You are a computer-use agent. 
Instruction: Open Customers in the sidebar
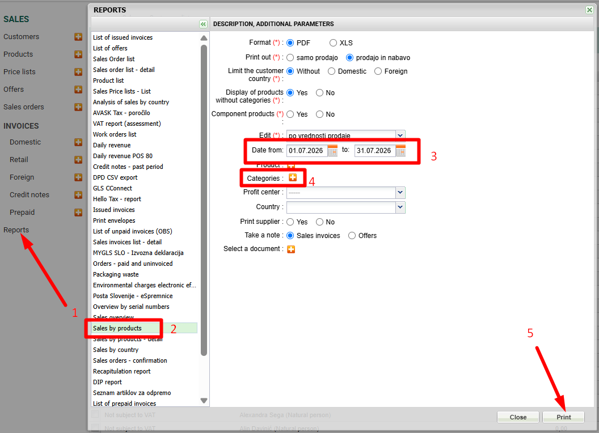[22, 37]
